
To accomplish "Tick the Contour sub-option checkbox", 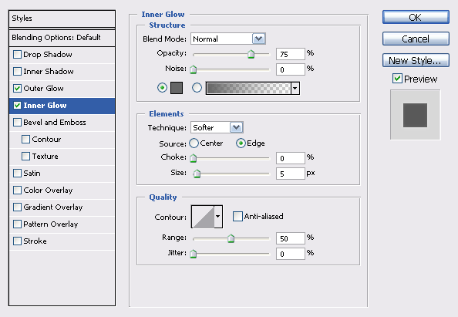I will (x=25, y=140).
